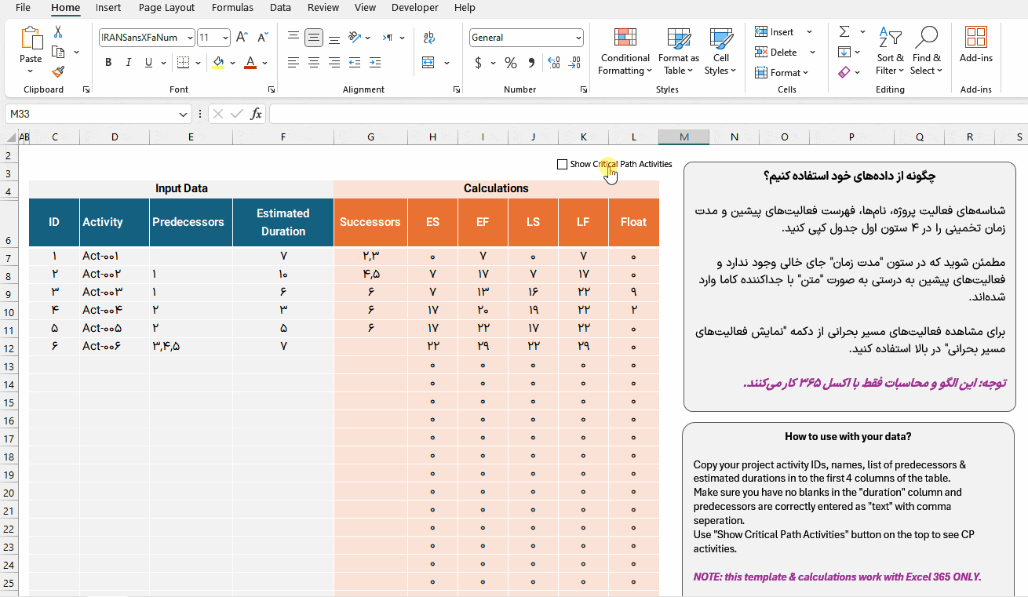Open the Name Box dropdown arrow
The height and width of the screenshot is (597, 1028).
[x=184, y=114]
